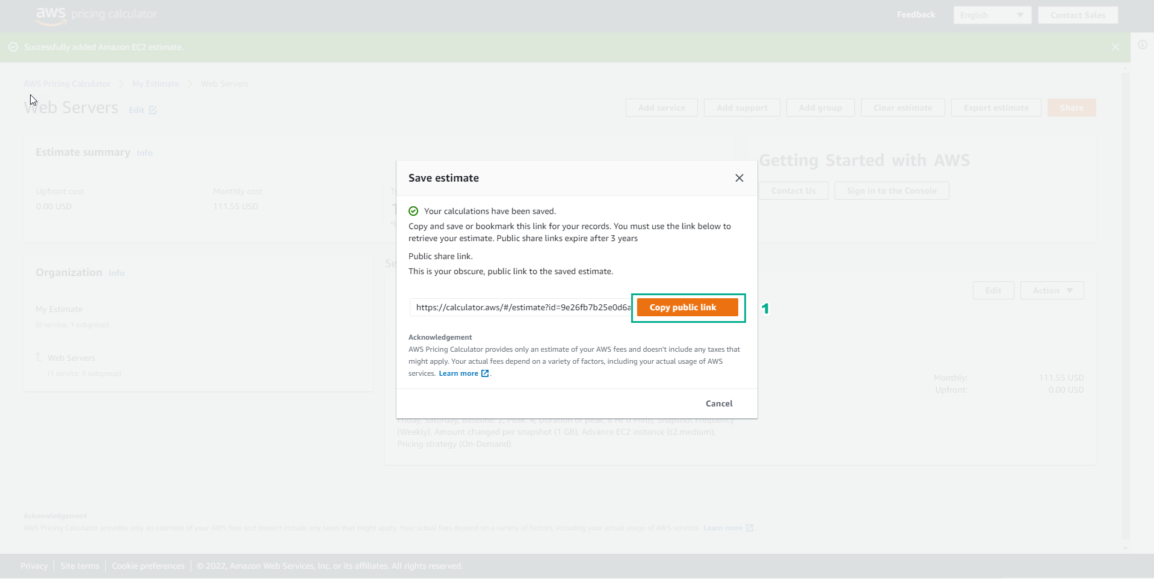This screenshot has width=1154, height=579.
Task: Select My Estimate in the Organization tree
Action: pos(59,309)
